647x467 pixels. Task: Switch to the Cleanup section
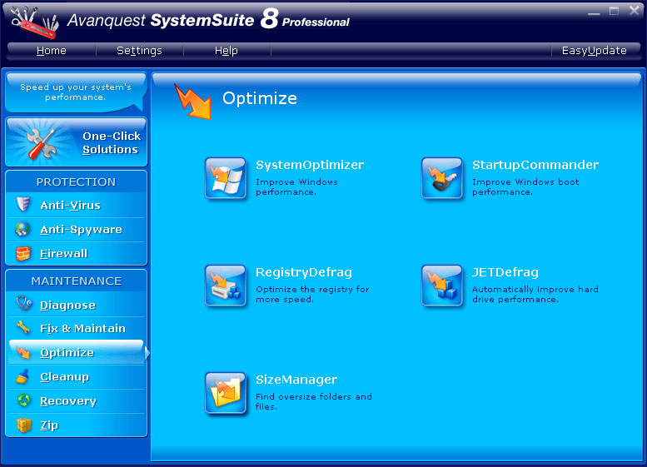[77, 376]
